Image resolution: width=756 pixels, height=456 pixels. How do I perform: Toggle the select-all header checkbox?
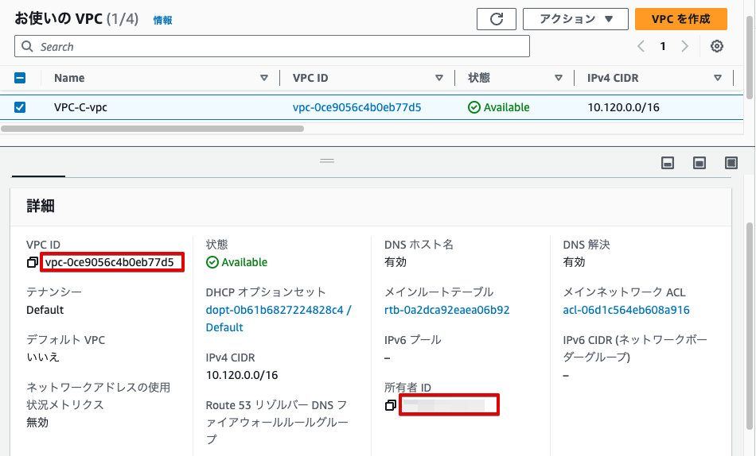(x=20, y=78)
